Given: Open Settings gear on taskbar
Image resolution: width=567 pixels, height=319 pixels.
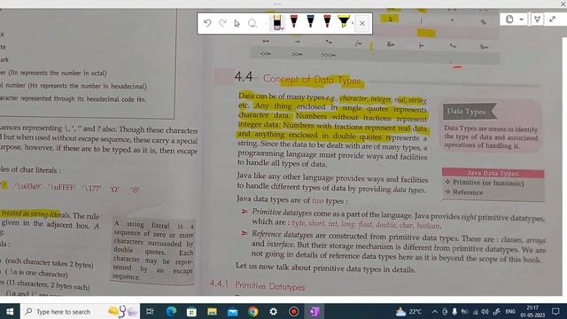Looking at the screenshot, I should click(274, 311).
